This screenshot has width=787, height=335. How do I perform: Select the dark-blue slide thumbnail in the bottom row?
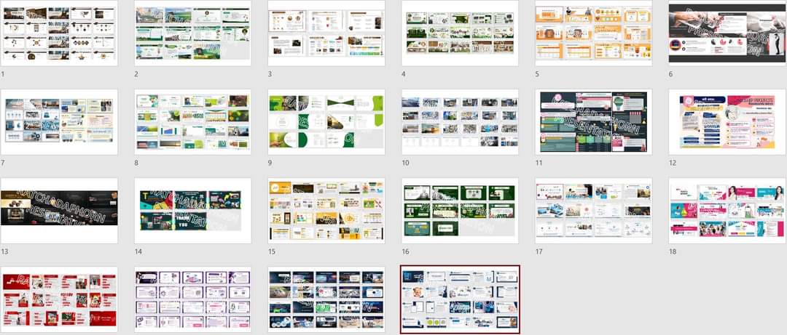326,299
